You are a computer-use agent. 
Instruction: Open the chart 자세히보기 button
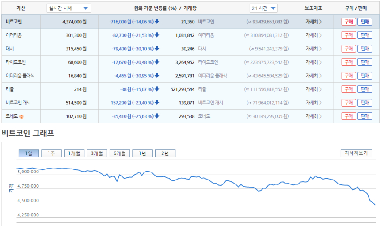[356, 153]
